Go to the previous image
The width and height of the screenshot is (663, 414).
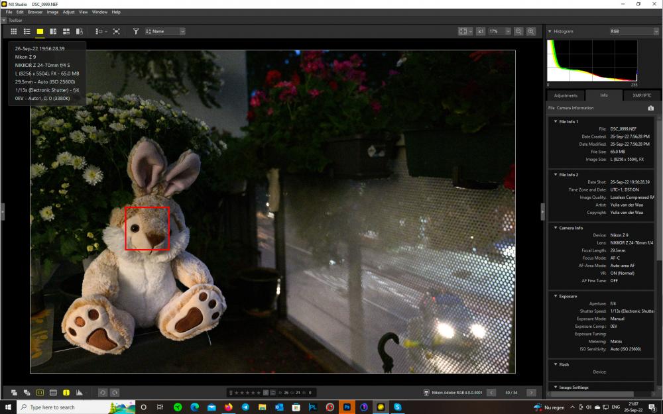point(491,392)
